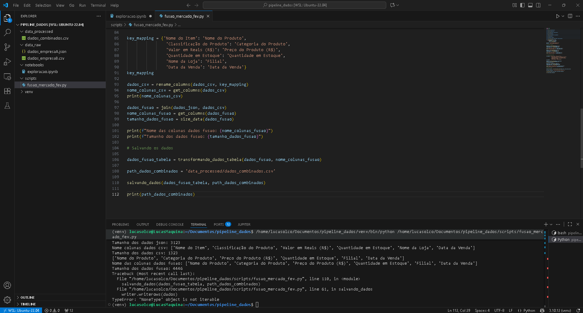Collapse the notebooks folder
Screen dimensions: 583x313
60,65
